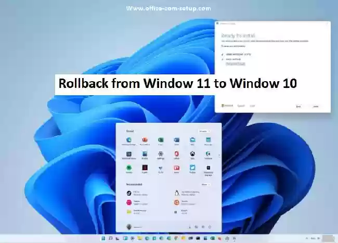Open Microsoft Edge from pinned apps
Image resolution: width=338 pixels, height=243 pixels.
point(129,140)
